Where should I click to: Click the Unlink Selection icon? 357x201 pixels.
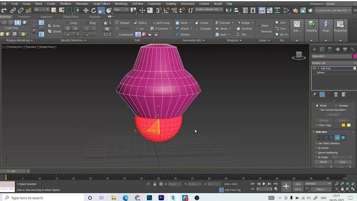(x=21, y=10)
